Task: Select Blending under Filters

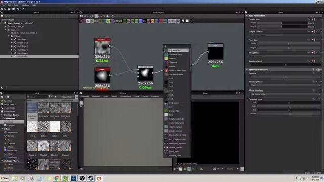Action: tap(11, 136)
